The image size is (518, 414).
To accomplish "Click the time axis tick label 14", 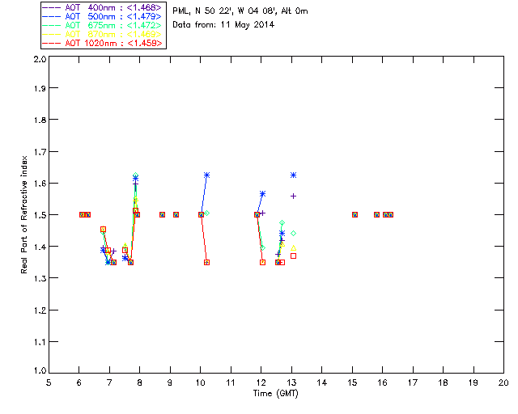I will pyautogui.click(x=322, y=382).
